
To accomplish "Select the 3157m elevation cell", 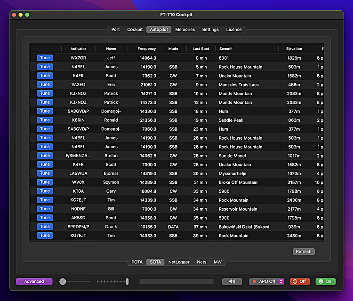I will 294,182.
